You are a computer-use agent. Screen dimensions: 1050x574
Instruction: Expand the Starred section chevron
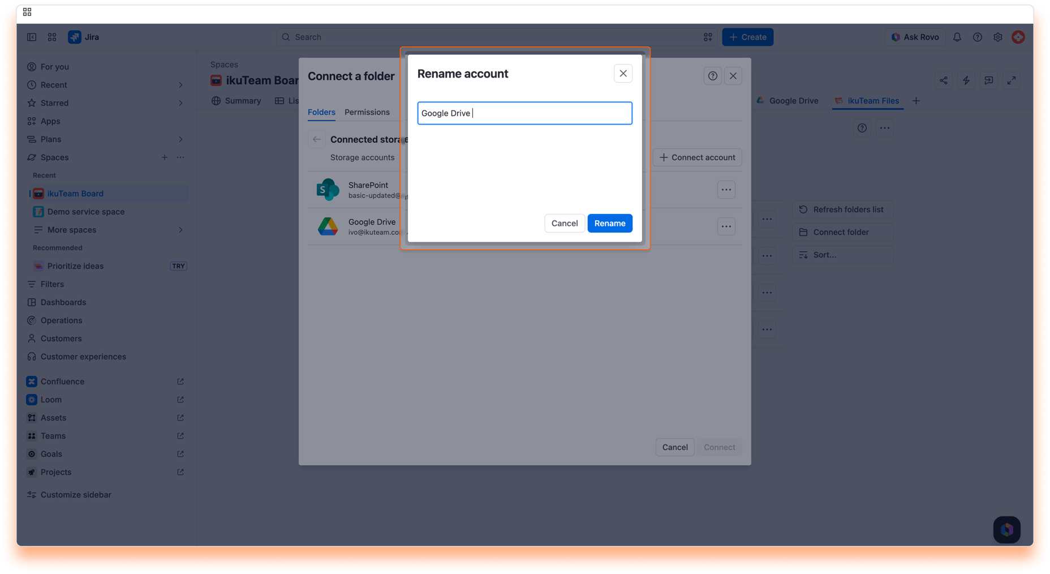coord(180,103)
